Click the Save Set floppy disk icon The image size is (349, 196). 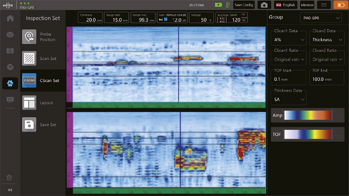(29, 124)
